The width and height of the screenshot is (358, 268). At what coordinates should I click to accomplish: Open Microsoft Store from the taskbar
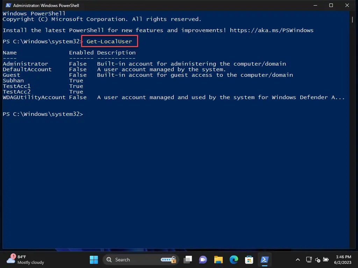[249, 260]
